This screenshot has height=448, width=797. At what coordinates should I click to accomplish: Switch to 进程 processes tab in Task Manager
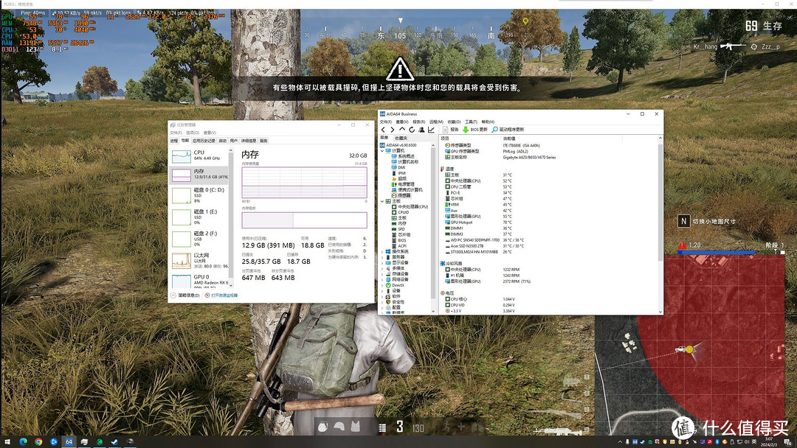[174, 141]
